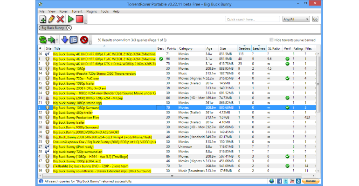Viewport: 359px width, 186px height.
Task: Open the View menu
Action: (x=52, y=11)
